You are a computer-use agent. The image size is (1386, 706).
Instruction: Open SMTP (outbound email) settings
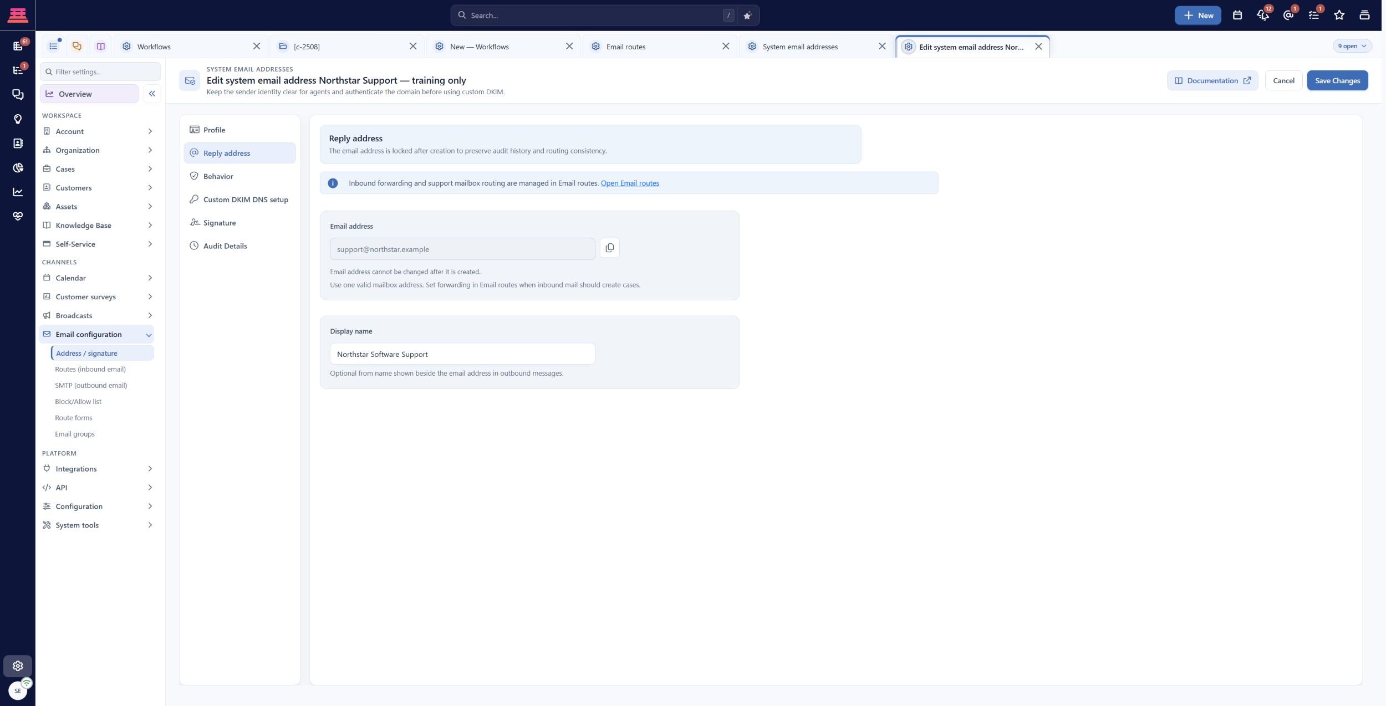click(91, 385)
